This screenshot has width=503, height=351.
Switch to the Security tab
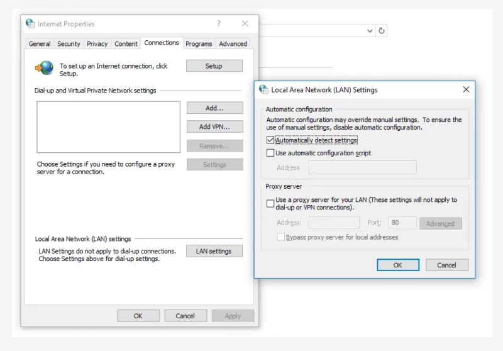click(x=69, y=43)
